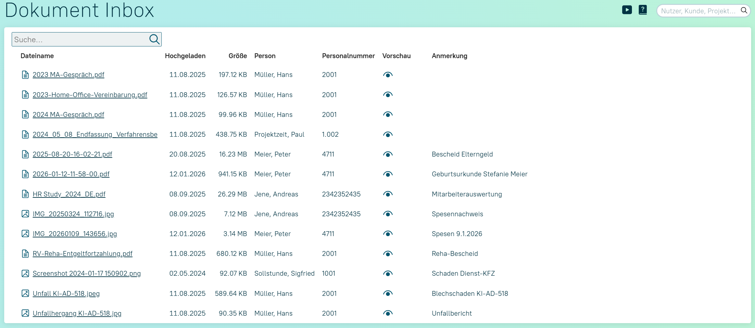The height and width of the screenshot is (328, 755).
Task: Click the magnifier in the Suche field
Action: (154, 39)
